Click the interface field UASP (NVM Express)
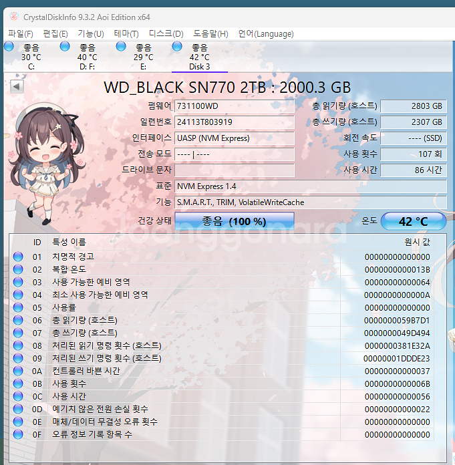This screenshot has width=455, height=465. (x=235, y=138)
